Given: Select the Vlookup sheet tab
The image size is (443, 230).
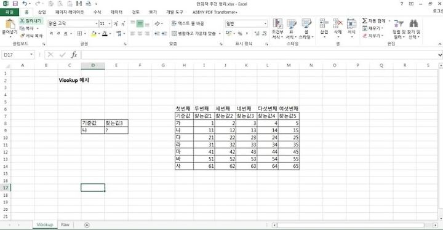Looking at the screenshot, I should pyautogui.click(x=45, y=224).
